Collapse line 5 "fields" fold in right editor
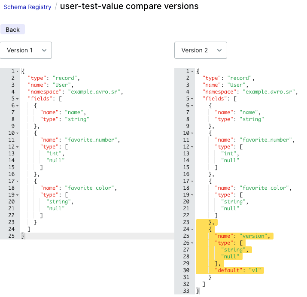The height and width of the screenshot is (297, 307). point(192,99)
